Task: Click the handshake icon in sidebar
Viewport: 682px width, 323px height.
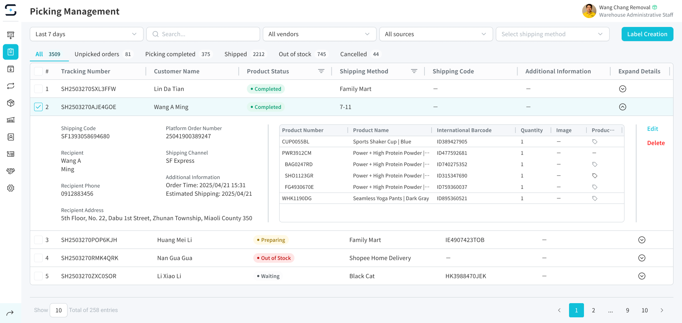Action: pyautogui.click(x=11, y=171)
